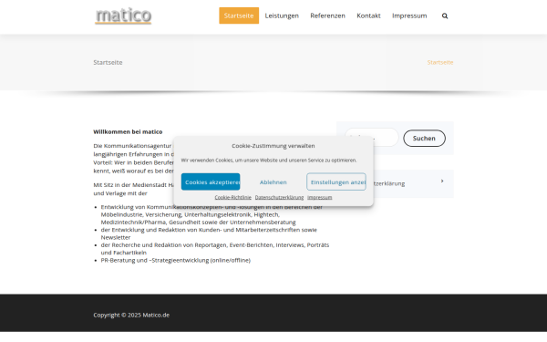Click the Willkommen bei matico heading
Viewport: 547px width, 342px height.
coord(128,131)
